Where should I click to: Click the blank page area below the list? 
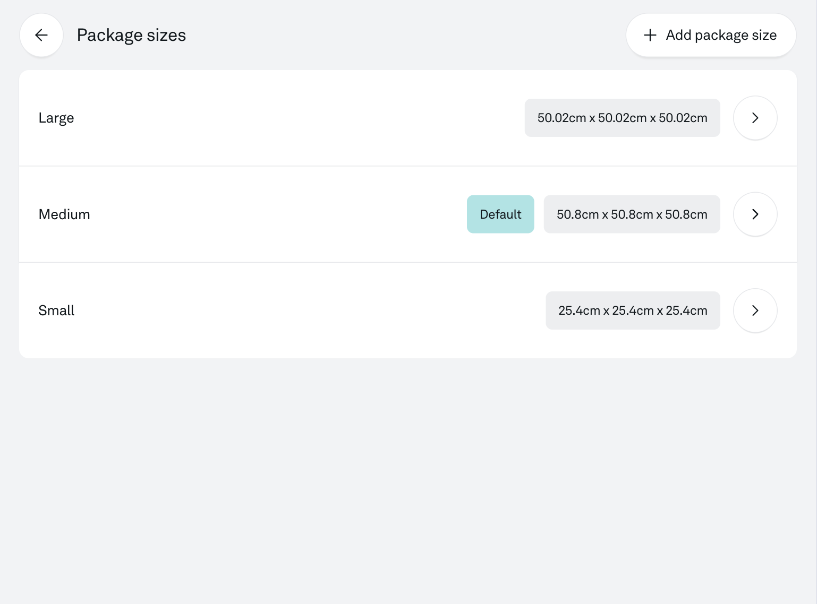(x=408, y=478)
